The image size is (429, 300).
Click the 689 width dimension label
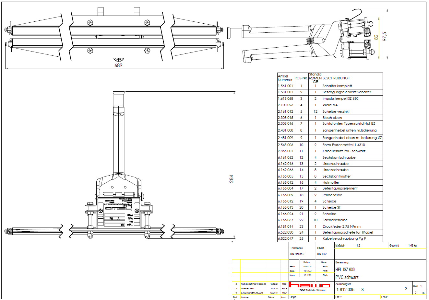(118, 65)
